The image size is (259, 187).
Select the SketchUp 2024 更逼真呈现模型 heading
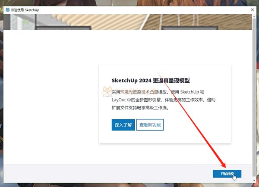pos(151,81)
